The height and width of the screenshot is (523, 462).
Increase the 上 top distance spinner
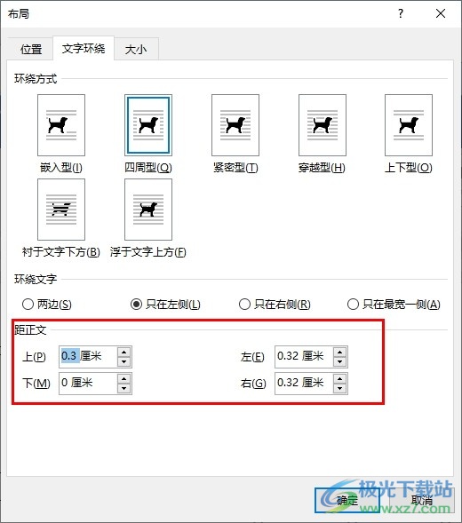pyautogui.click(x=124, y=353)
